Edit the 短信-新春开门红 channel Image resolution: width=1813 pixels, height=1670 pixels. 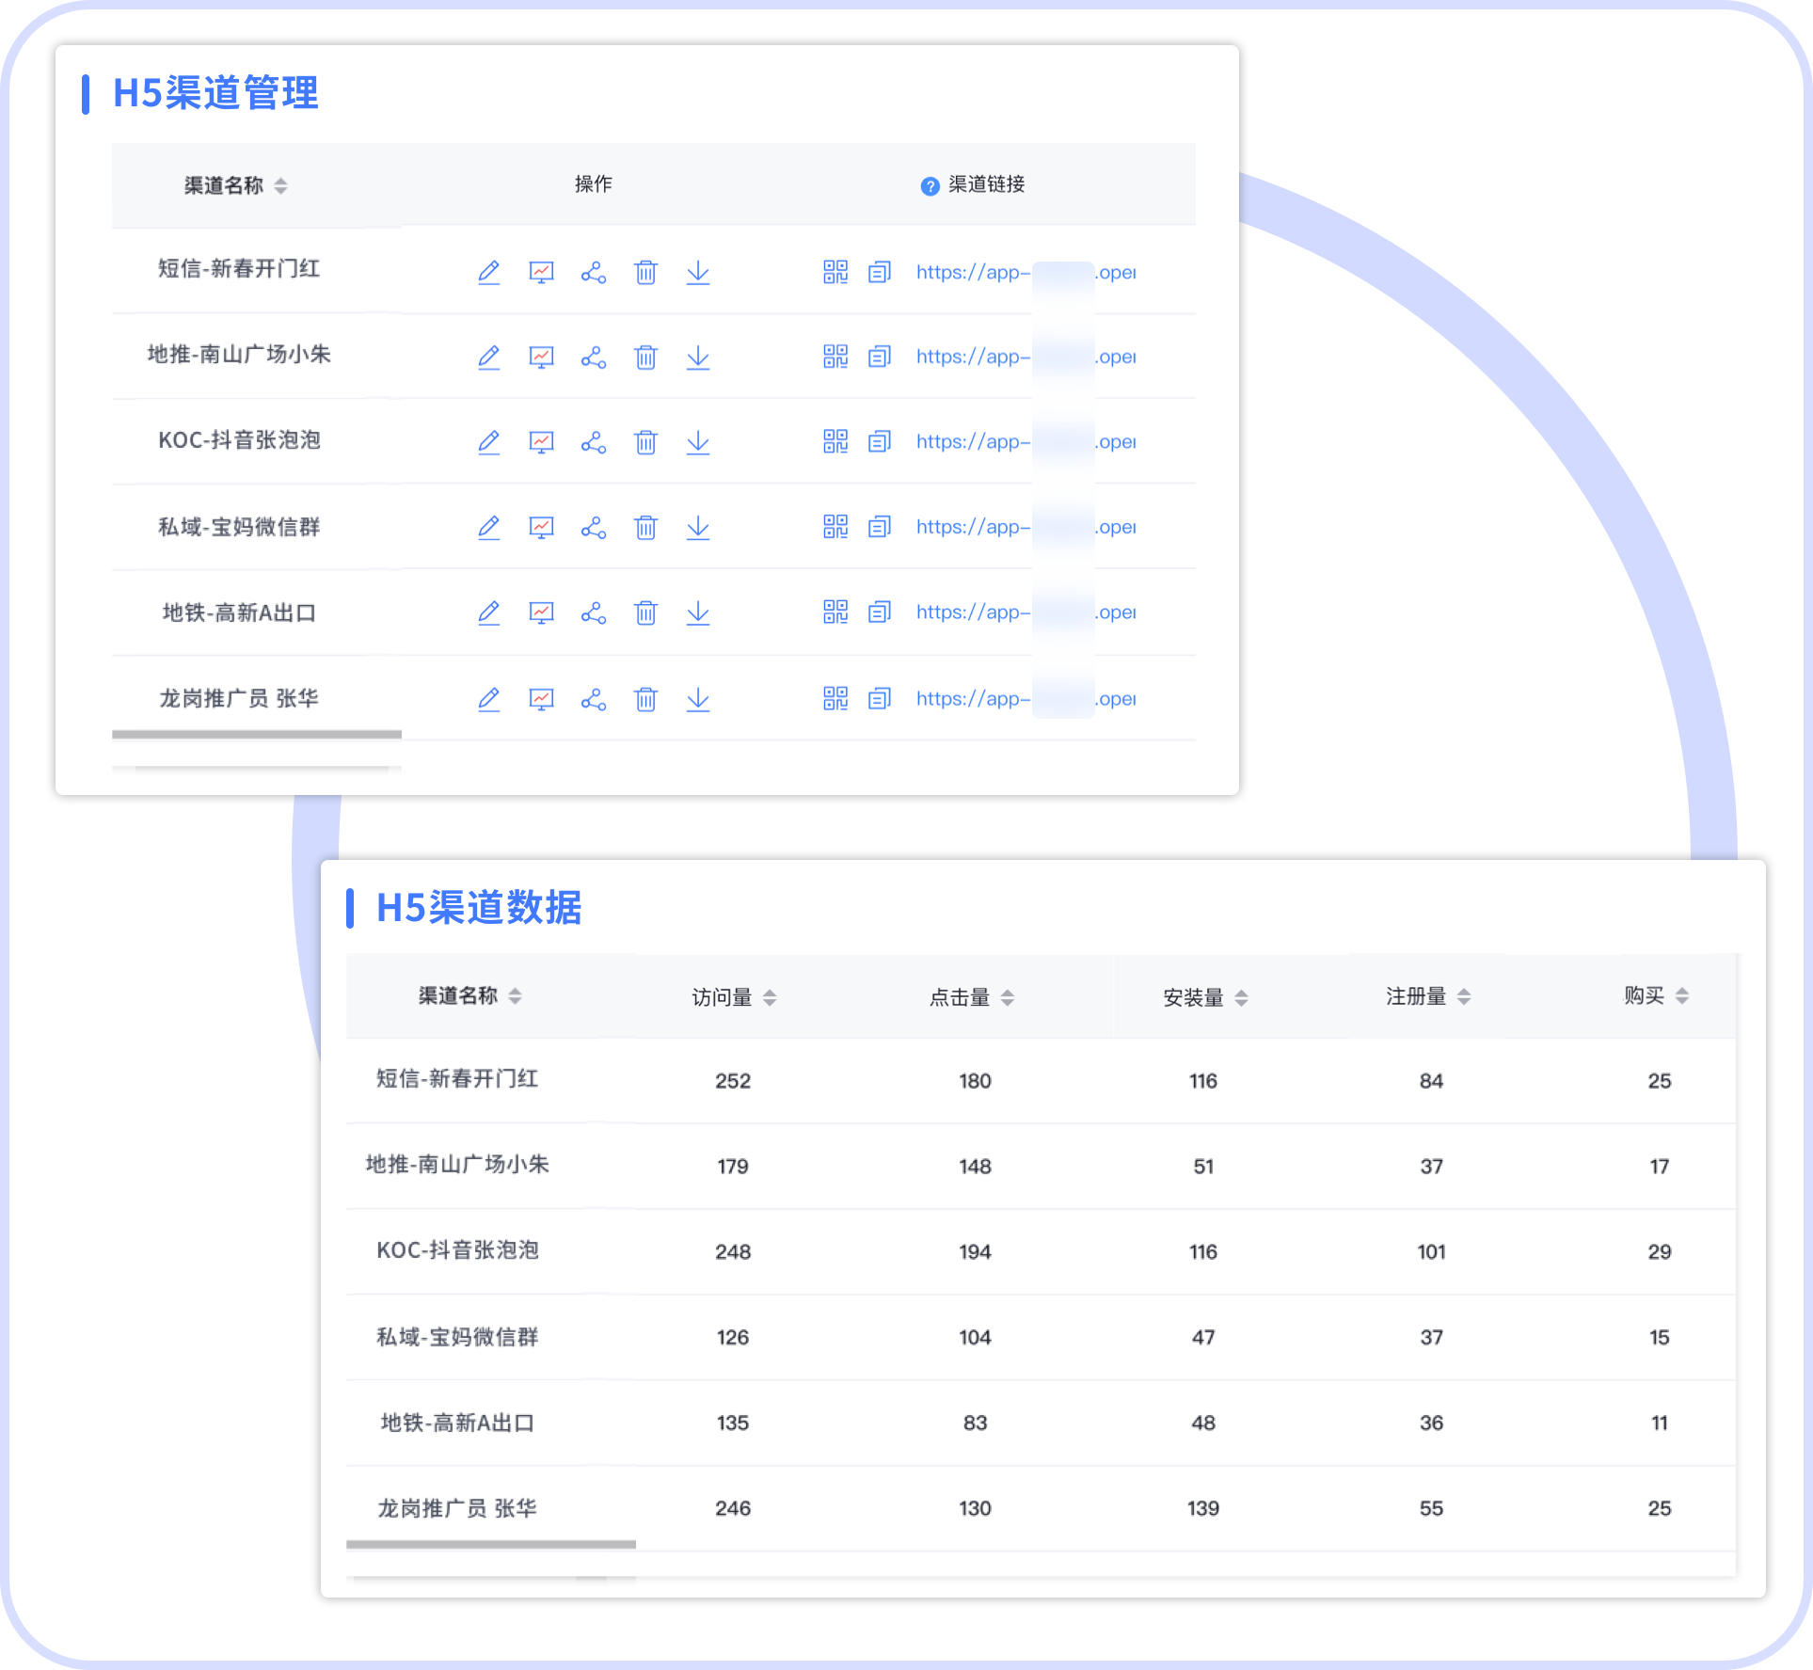click(488, 273)
